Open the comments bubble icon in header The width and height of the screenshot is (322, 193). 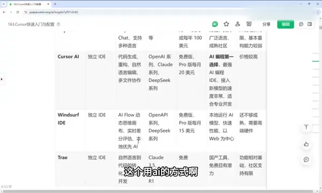tap(301, 24)
